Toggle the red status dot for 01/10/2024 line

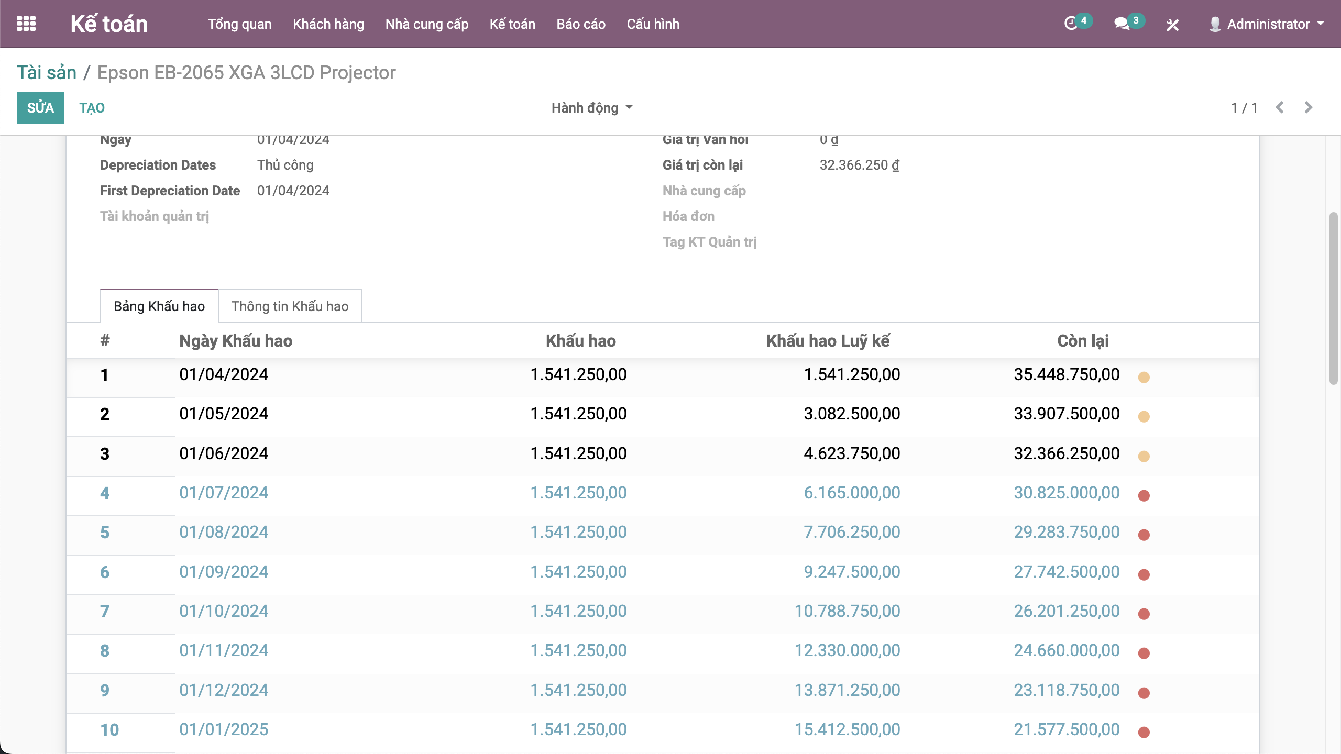pyautogui.click(x=1144, y=614)
